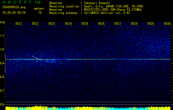The width and height of the screenshot is (173, 110).
Task: Click the 0.9 kHz frequency label
Action: [2, 63]
